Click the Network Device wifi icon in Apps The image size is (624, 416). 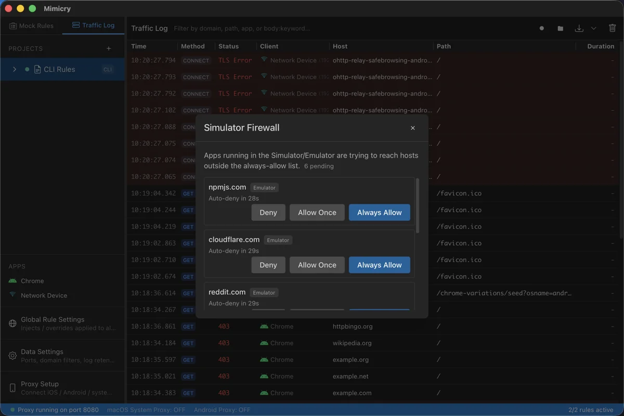pyautogui.click(x=12, y=295)
